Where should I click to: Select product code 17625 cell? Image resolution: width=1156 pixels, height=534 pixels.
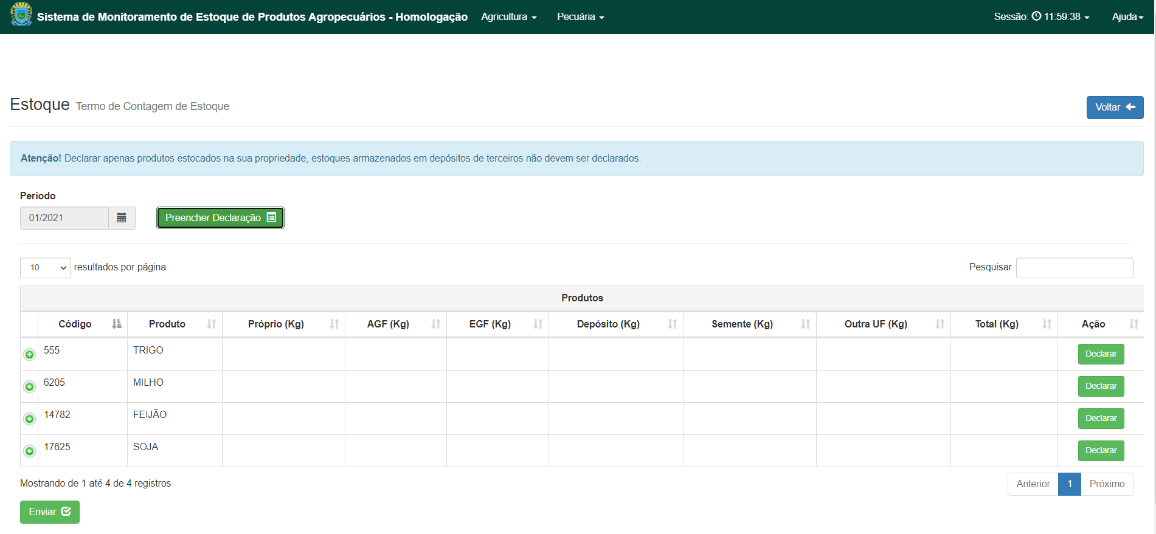(83, 451)
